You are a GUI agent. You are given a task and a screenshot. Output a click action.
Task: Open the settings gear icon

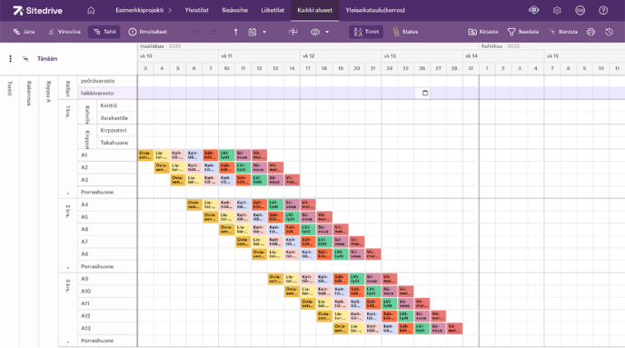click(557, 10)
